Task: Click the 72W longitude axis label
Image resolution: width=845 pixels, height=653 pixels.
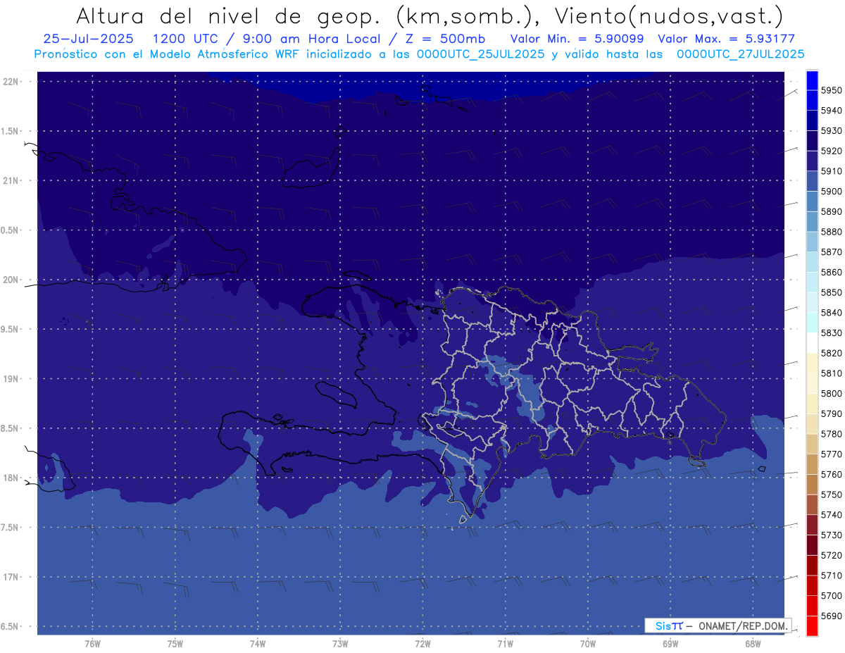Action: click(x=423, y=643)
